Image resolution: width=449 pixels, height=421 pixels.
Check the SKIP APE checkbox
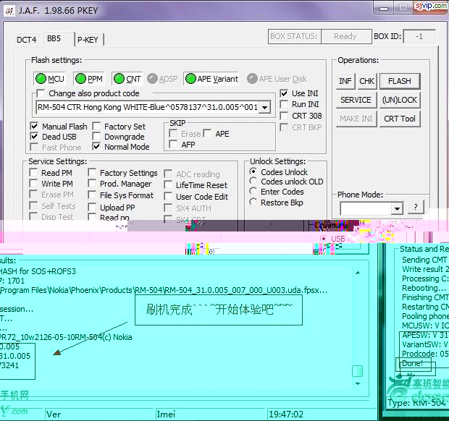[x=207, y=133]
